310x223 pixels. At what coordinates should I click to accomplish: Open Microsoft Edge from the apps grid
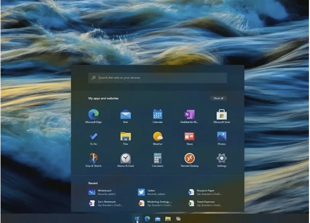coord(94,114)
